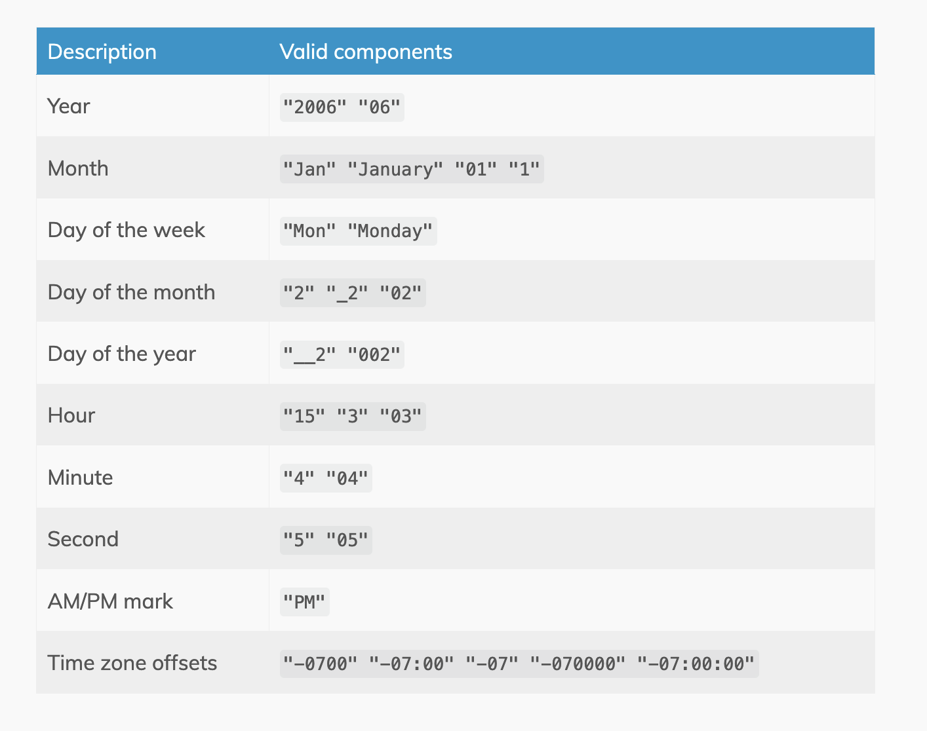This screenshot has height=731, width=927.
Task: Select the AM/PM mark label
Action: [110, 601]
